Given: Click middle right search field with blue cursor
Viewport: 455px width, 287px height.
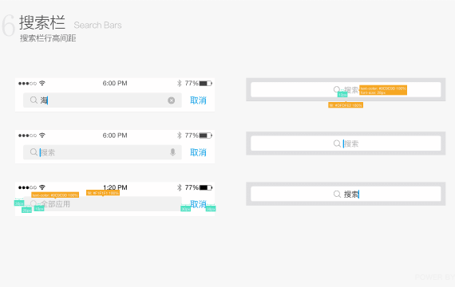Looking at the screenshot, I should (346, 143).
